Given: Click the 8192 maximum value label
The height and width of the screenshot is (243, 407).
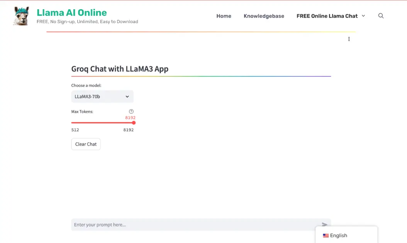Looking at the screenshot, I should pyautogui.click(x=128, y=130).
